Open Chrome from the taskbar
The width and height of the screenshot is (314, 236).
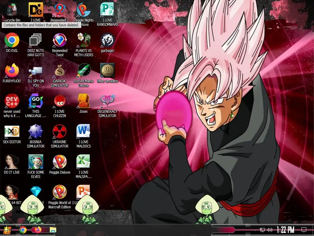[x=23, y=230]
